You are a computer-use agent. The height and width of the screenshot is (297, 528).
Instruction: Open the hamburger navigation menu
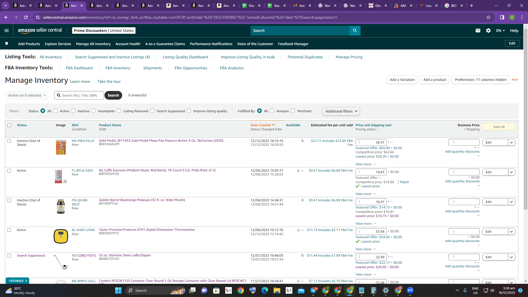7,31
